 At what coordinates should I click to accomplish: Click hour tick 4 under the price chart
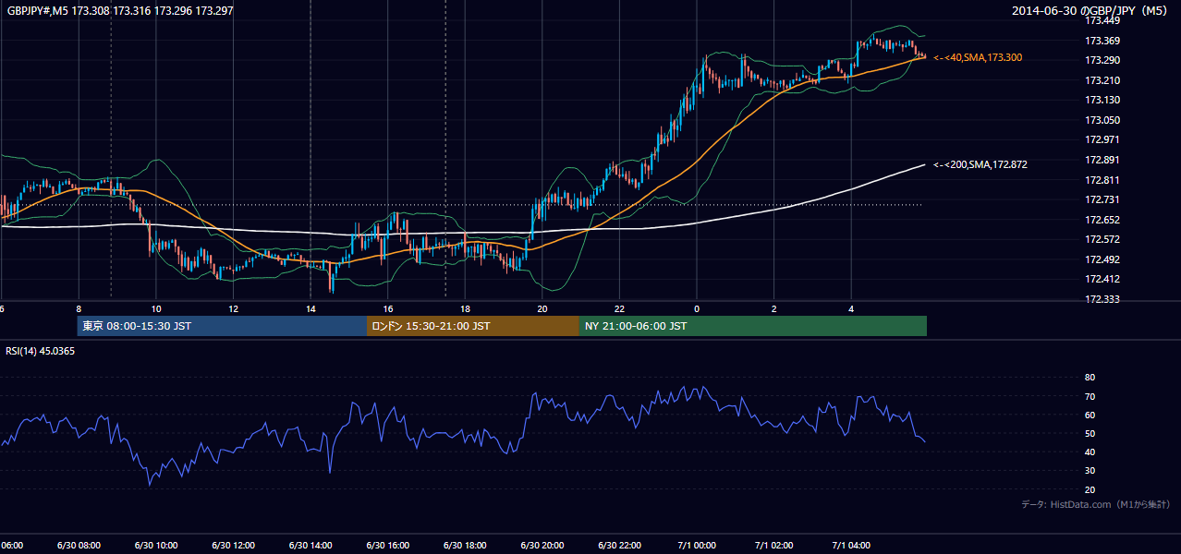click(851, 308)
